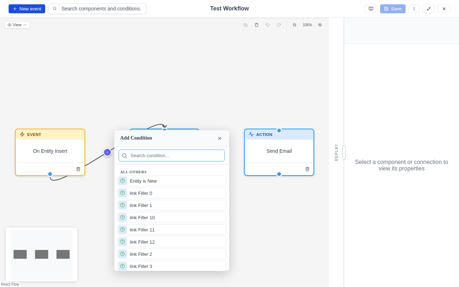Click the New event button
Image resolution: width=459 pixels, height=287 pixels.
point(27,9)
